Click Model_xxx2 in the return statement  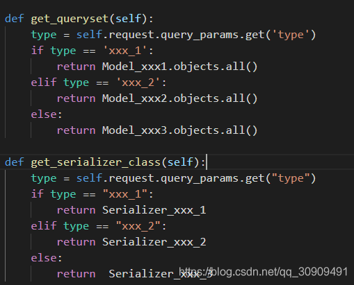[x=135, y=98]
